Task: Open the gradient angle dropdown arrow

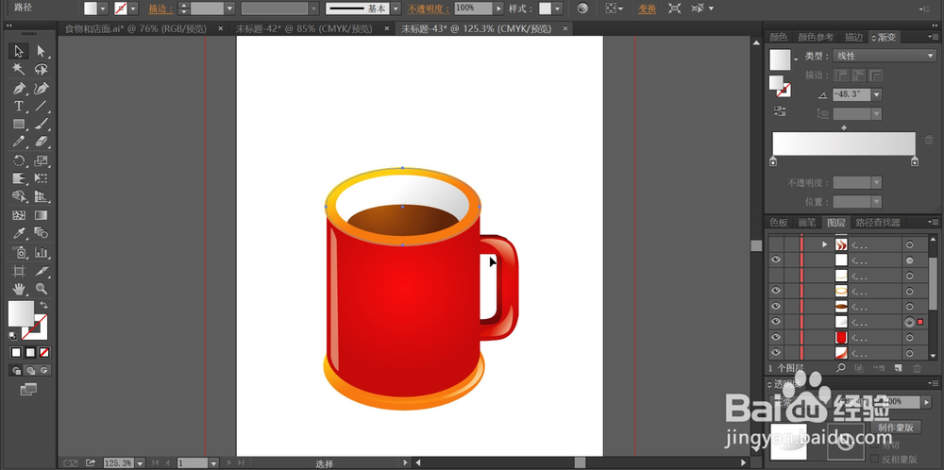Action: (877, 94)
